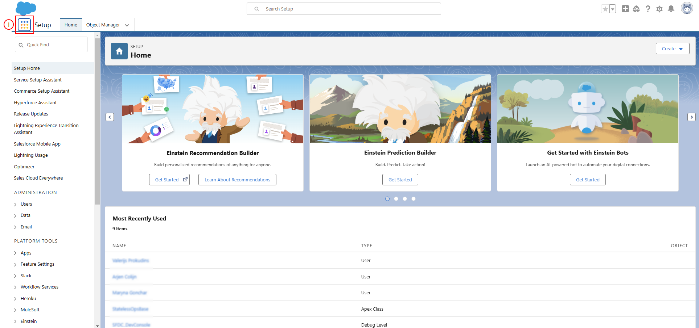The height and width of the screenshot is (328, 699).
Task: Get Started with Einstein Prediction Builder
Action: click(400, 180)
